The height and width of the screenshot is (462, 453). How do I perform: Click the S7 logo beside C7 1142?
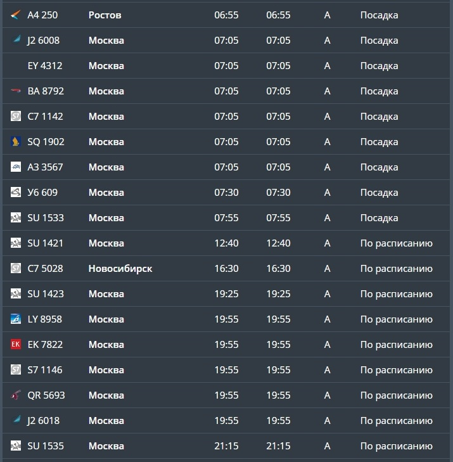click(x=16, y=116)
